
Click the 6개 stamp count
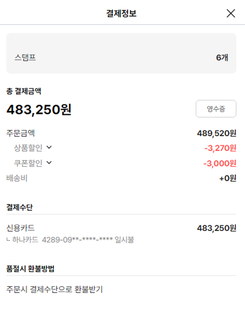pos(222,58)
